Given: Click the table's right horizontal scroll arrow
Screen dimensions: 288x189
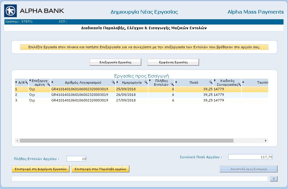Looking at the screenshot, I should (265, 140).
